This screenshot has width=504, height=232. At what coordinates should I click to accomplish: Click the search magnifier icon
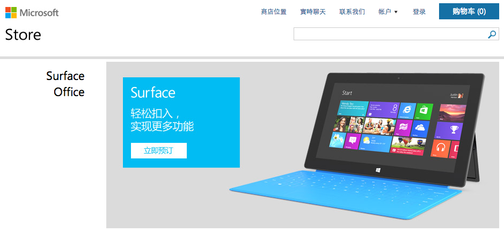coord(492,34)
